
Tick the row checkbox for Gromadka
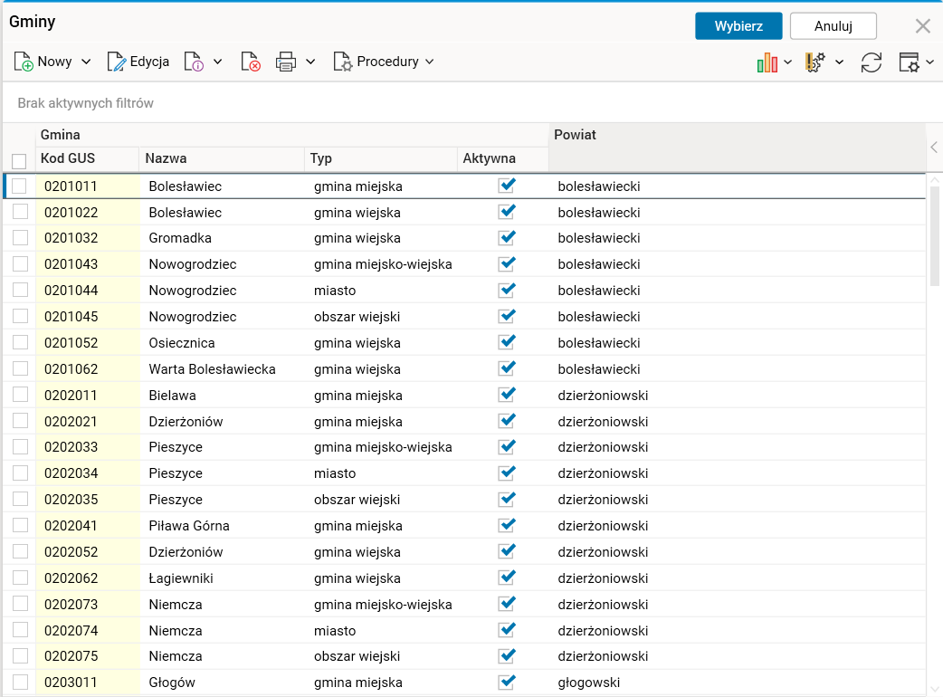pos(20,238)
